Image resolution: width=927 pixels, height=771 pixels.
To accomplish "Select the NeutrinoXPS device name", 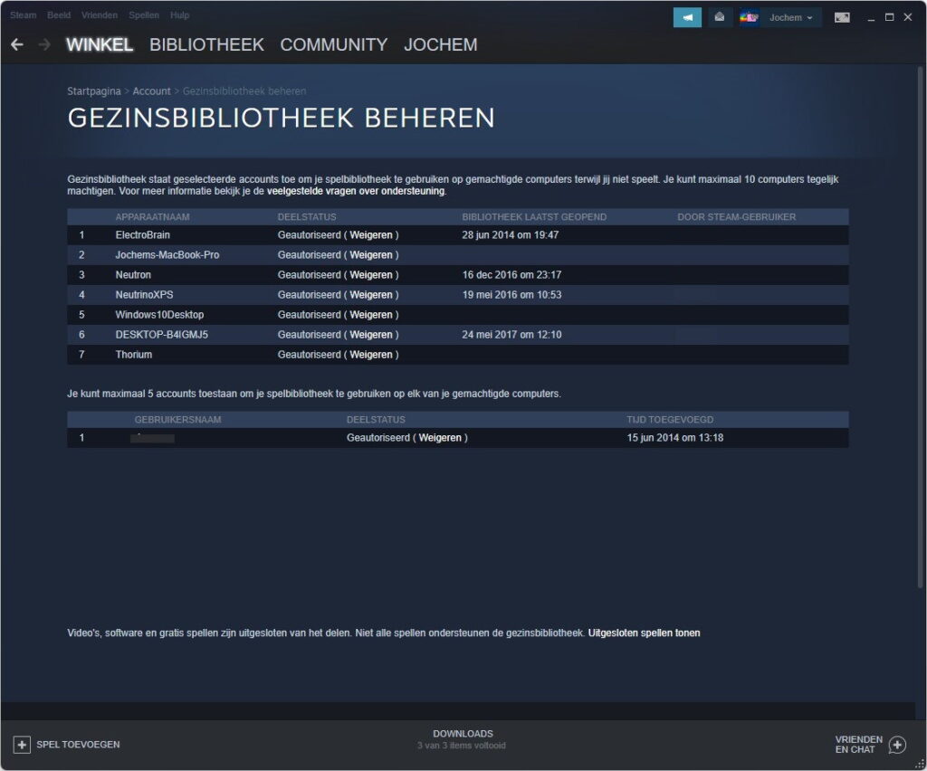I will click(144, 295).
